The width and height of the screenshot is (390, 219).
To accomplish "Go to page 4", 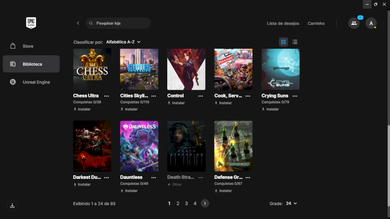I will [x=195, y=203].
